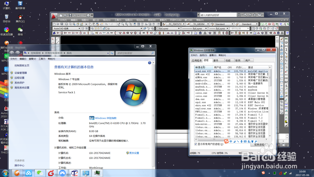Click AutoCAD keyword search input field
314x177 pixels.
(x=218, y=15)
